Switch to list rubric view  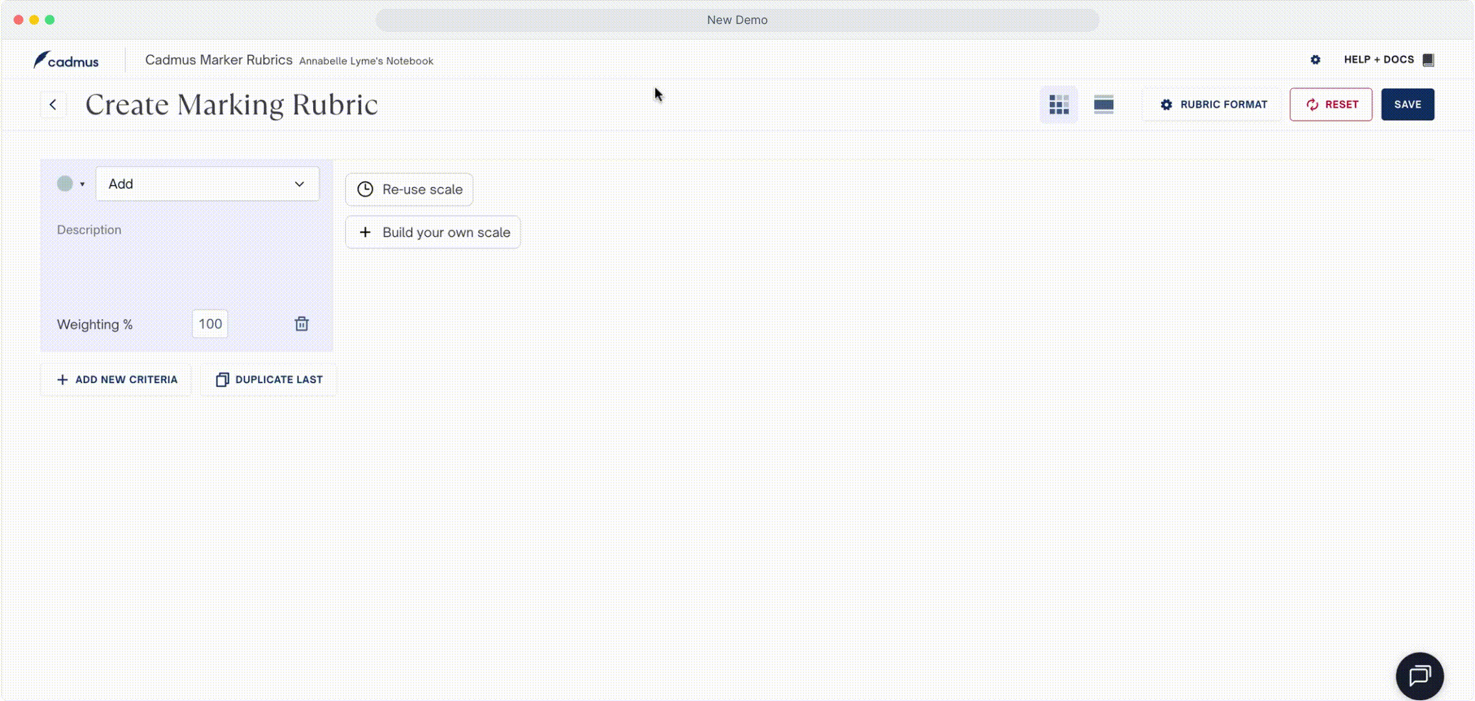point(1103,105)
